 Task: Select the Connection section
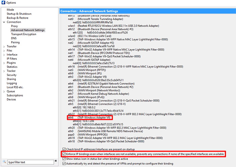[14, 22]
